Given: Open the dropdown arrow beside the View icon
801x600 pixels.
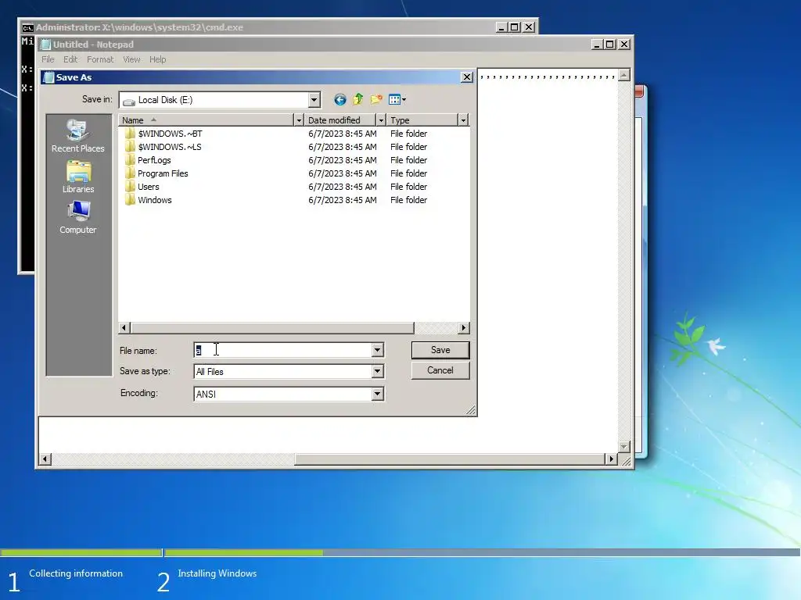Looking at the screenshot, I should point(404,99).
